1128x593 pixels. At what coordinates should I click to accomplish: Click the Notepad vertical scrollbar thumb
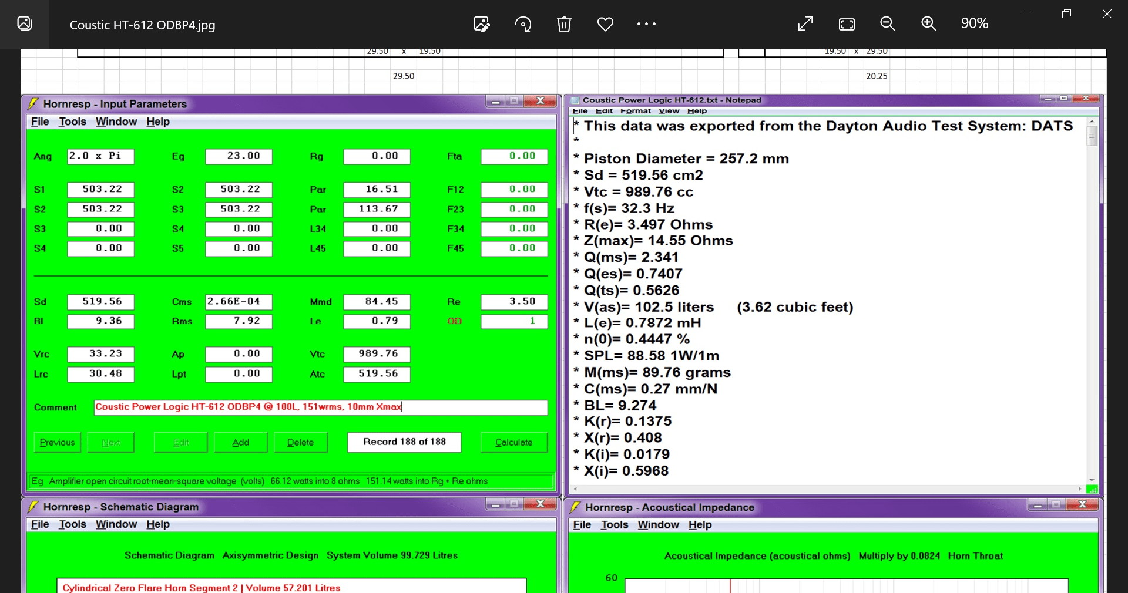click(x=1092, y=136)
